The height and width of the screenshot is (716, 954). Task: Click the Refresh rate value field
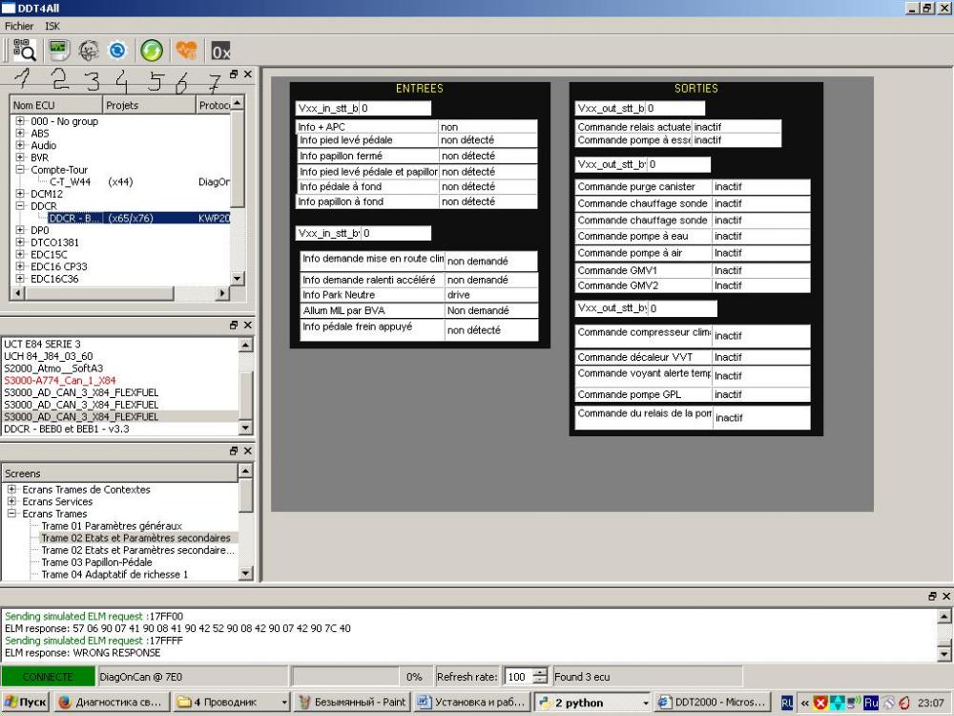click(517, 677)
